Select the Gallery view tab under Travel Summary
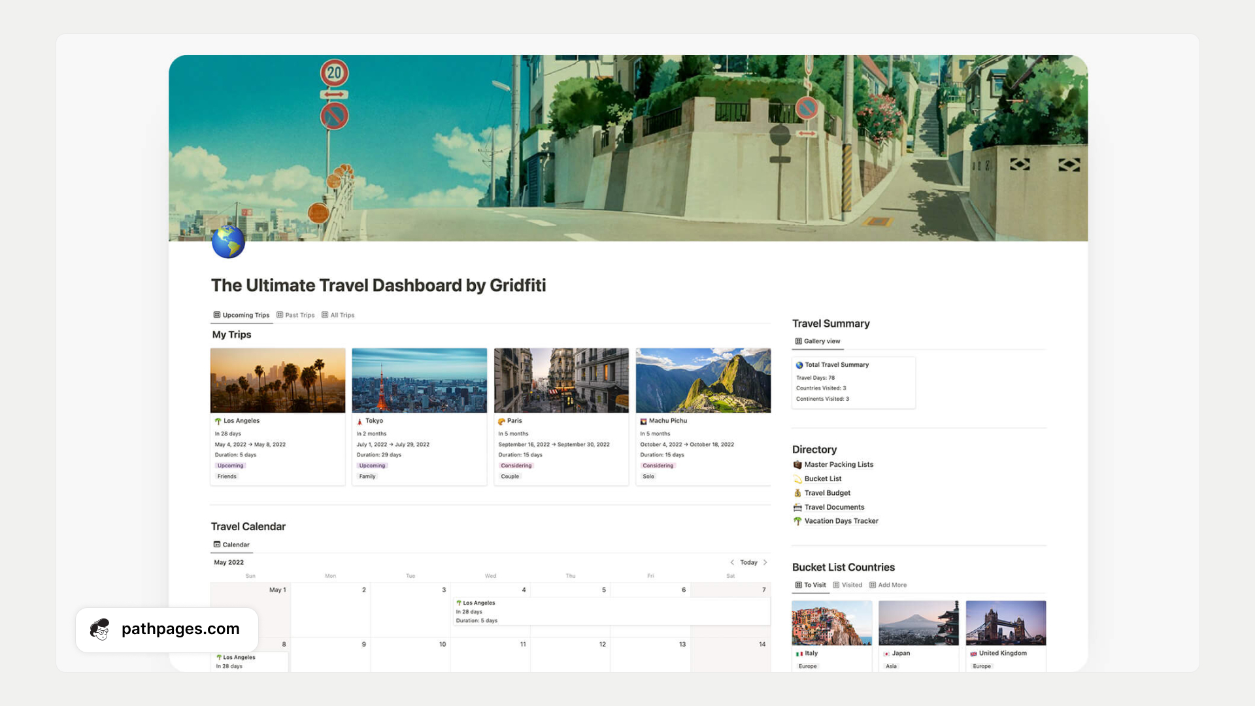The height and width of the screenshot is (706, 1255). pyautogui.click(x=817, y=341)
